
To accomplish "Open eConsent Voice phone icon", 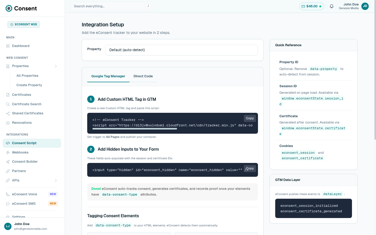I will coord(8,194).
